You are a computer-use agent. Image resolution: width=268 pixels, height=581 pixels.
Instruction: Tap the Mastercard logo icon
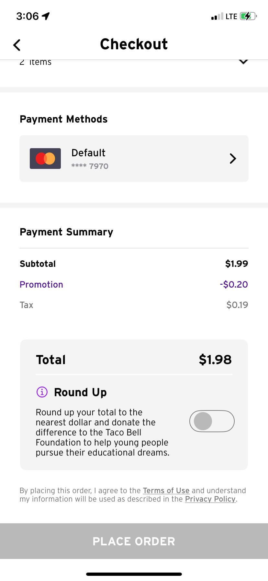tap(45, 159)
